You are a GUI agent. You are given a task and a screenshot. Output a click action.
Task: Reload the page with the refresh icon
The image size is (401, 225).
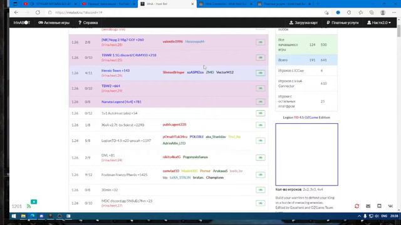point(38,12)
